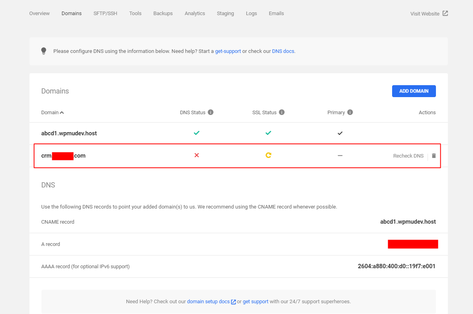
Task: Click the ADD DOMAIN button
Action: pyautogui.click(x=414, y=91)
